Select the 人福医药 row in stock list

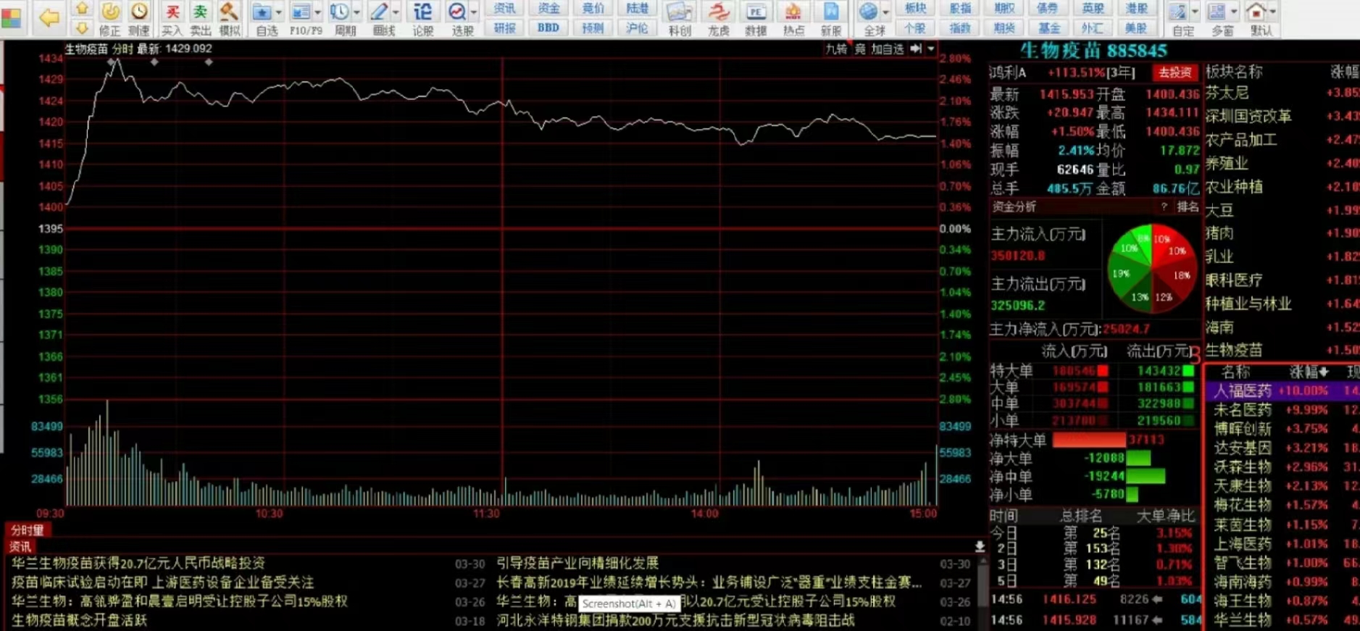pos(1281,390)
